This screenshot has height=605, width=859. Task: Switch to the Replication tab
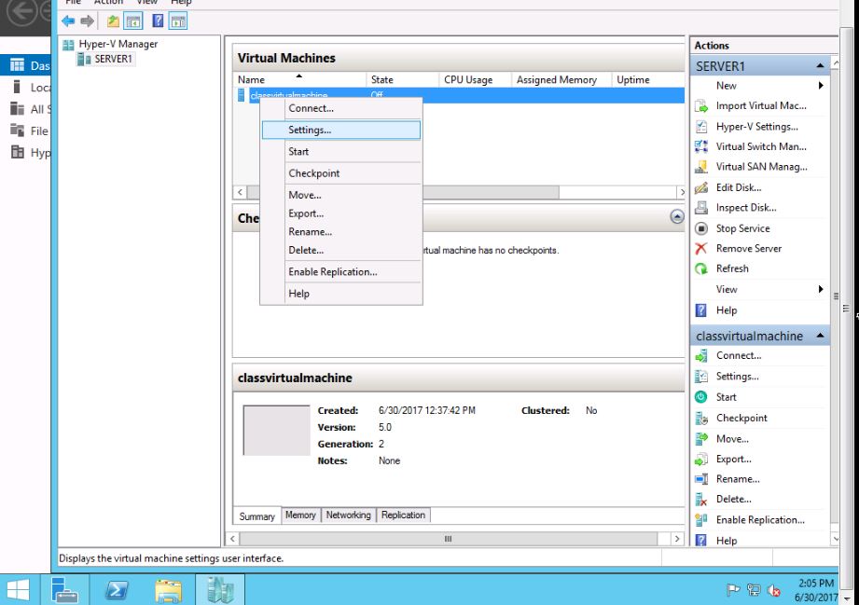coord(403,516)
